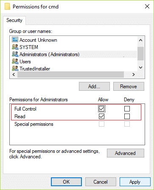Click the TrustedInstaller group icon
Screen dimensions: 154x190
(15, 68)
